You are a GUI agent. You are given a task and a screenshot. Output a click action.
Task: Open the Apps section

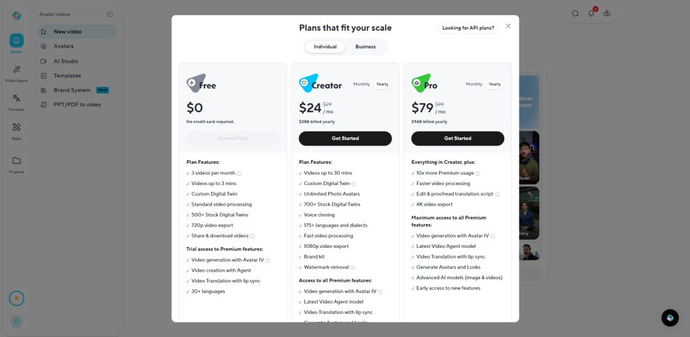pos(16,127)
